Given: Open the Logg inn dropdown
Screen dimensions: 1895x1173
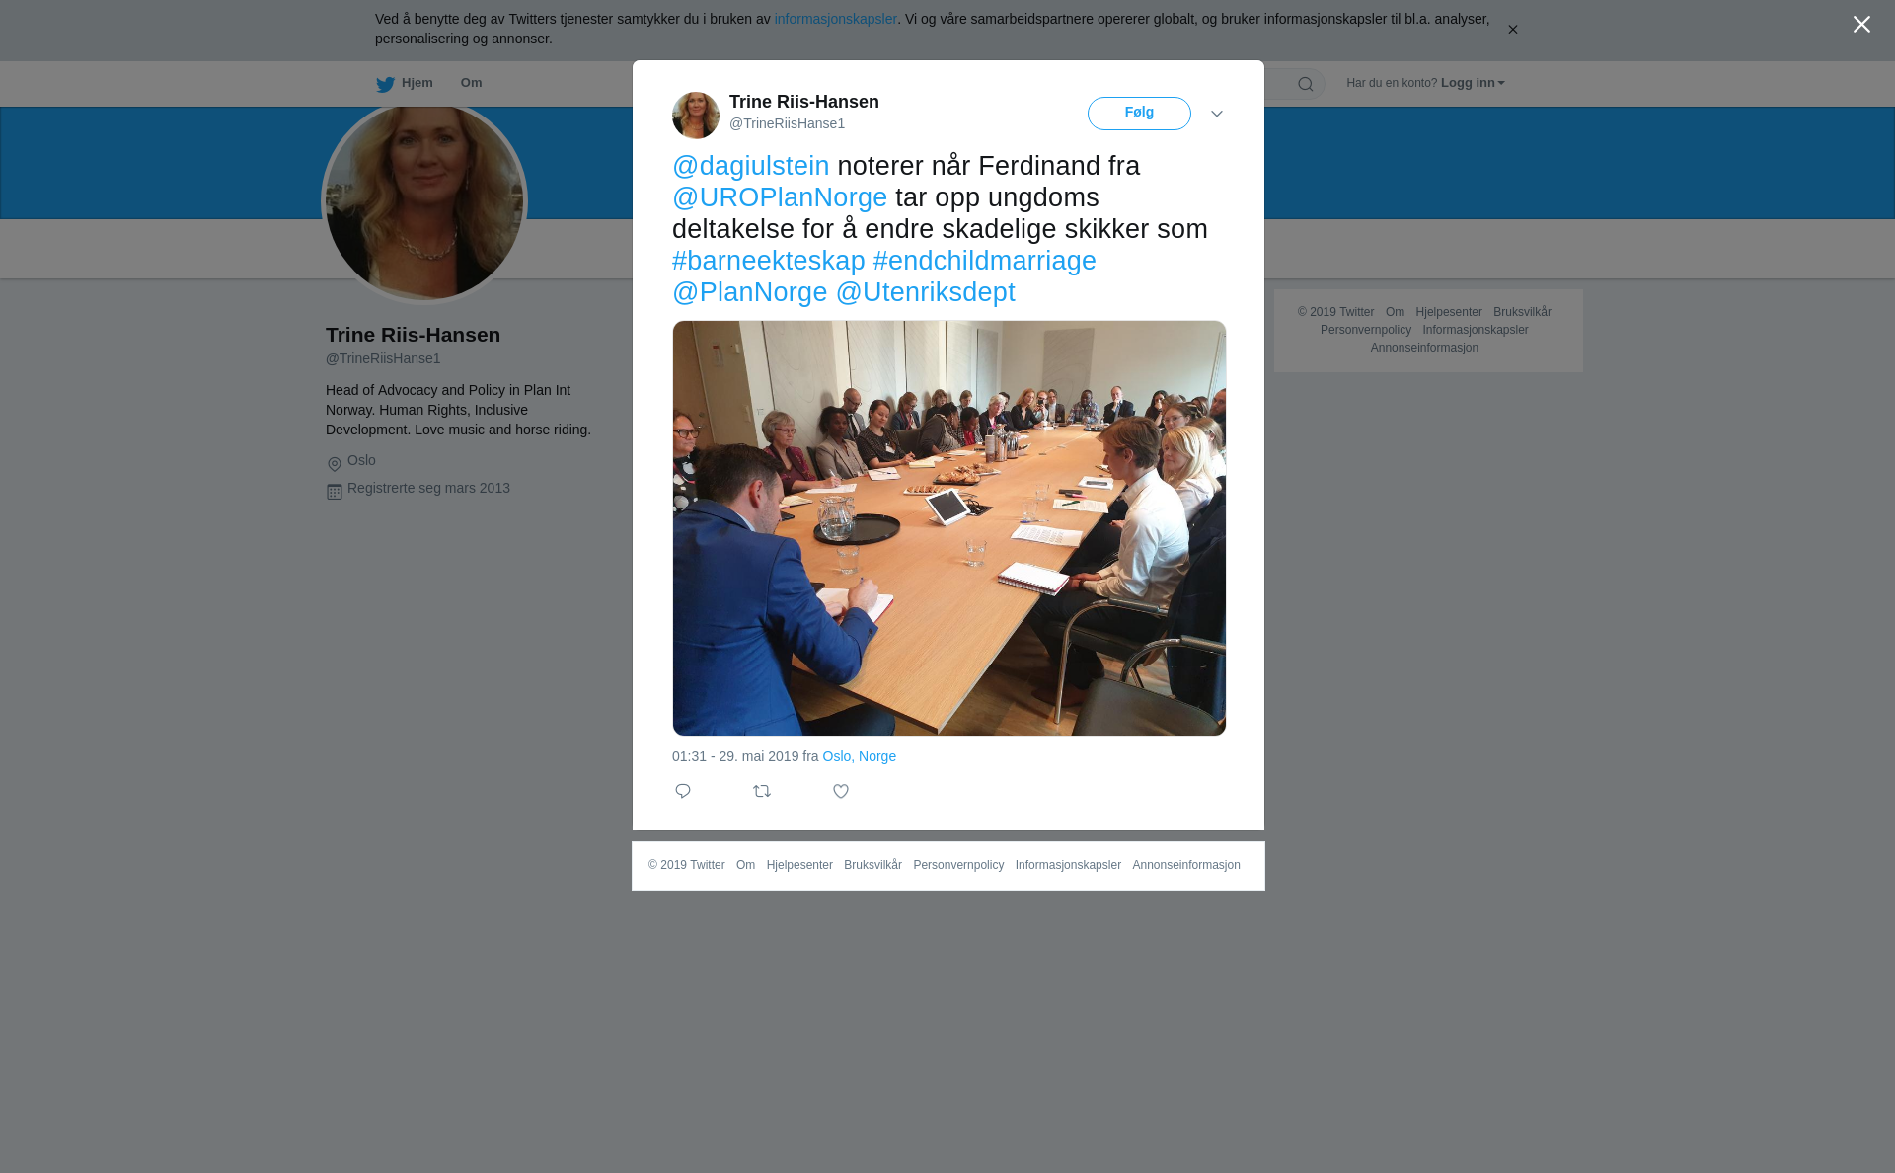Looking at the screenshot, I should click(1473, 83).
